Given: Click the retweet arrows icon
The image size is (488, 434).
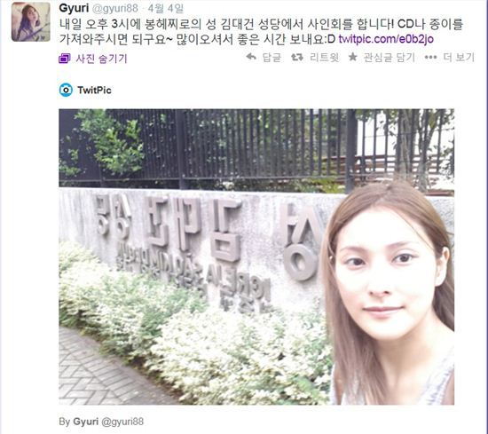Looking at the screenshot, I should point(297,58).
